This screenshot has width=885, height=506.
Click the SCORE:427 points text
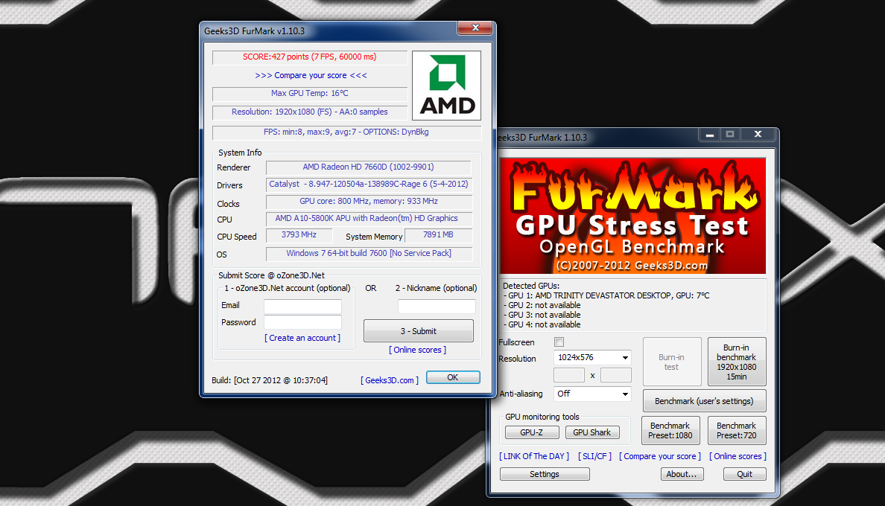[310, 57]
